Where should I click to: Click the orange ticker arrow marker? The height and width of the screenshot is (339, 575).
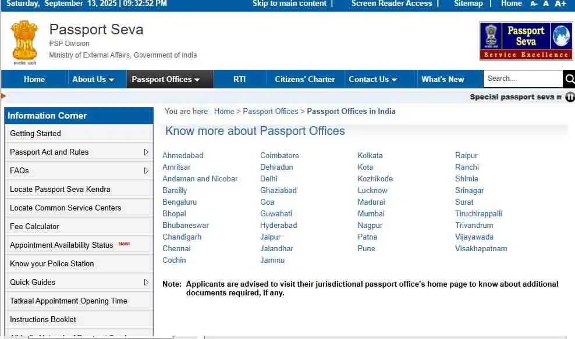[x=3, y=97]
